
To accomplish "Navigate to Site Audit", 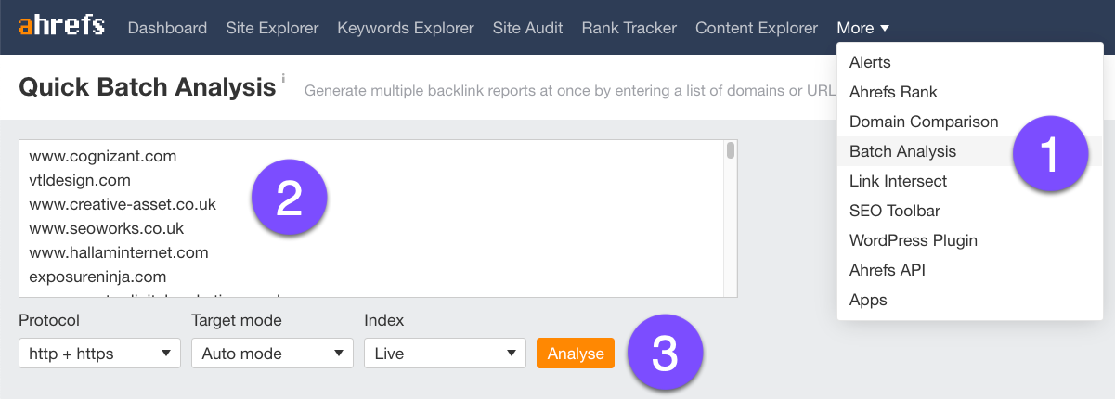I will (x=527, y=28).
